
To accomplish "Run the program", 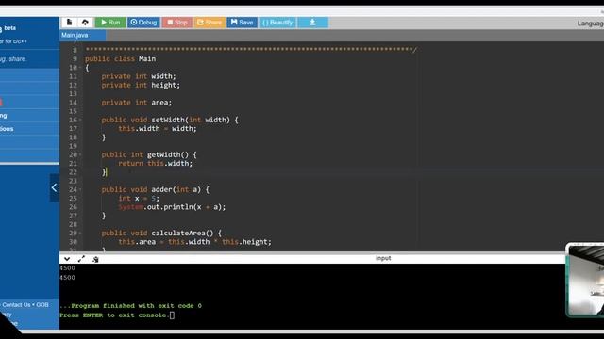I will tap(110, 23).
